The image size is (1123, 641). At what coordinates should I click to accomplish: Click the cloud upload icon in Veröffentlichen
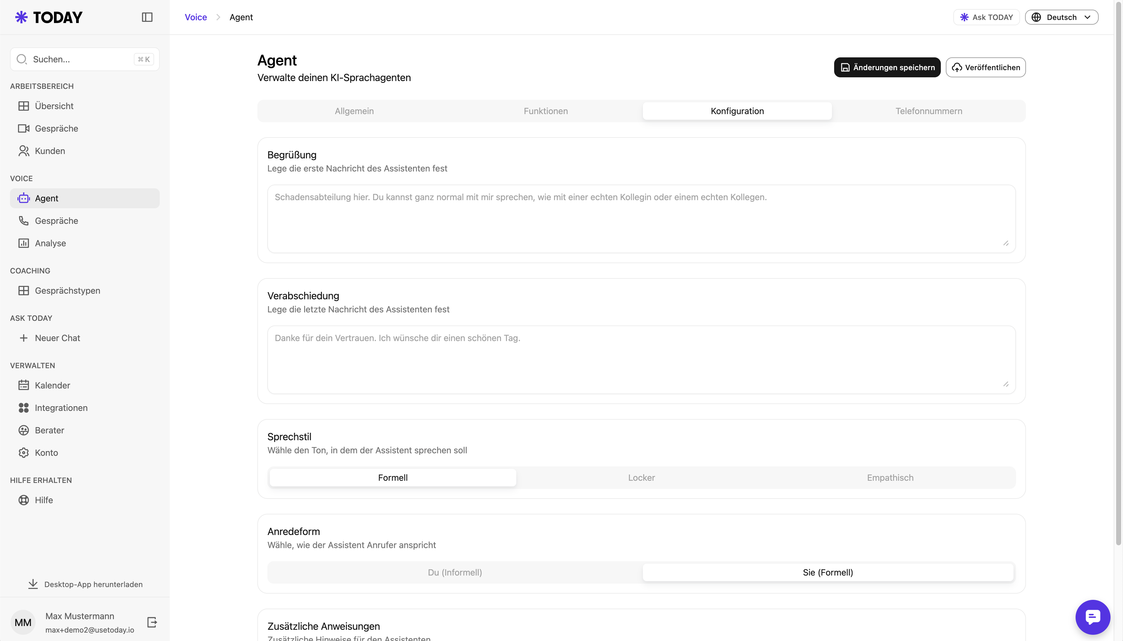click(957, 67)
